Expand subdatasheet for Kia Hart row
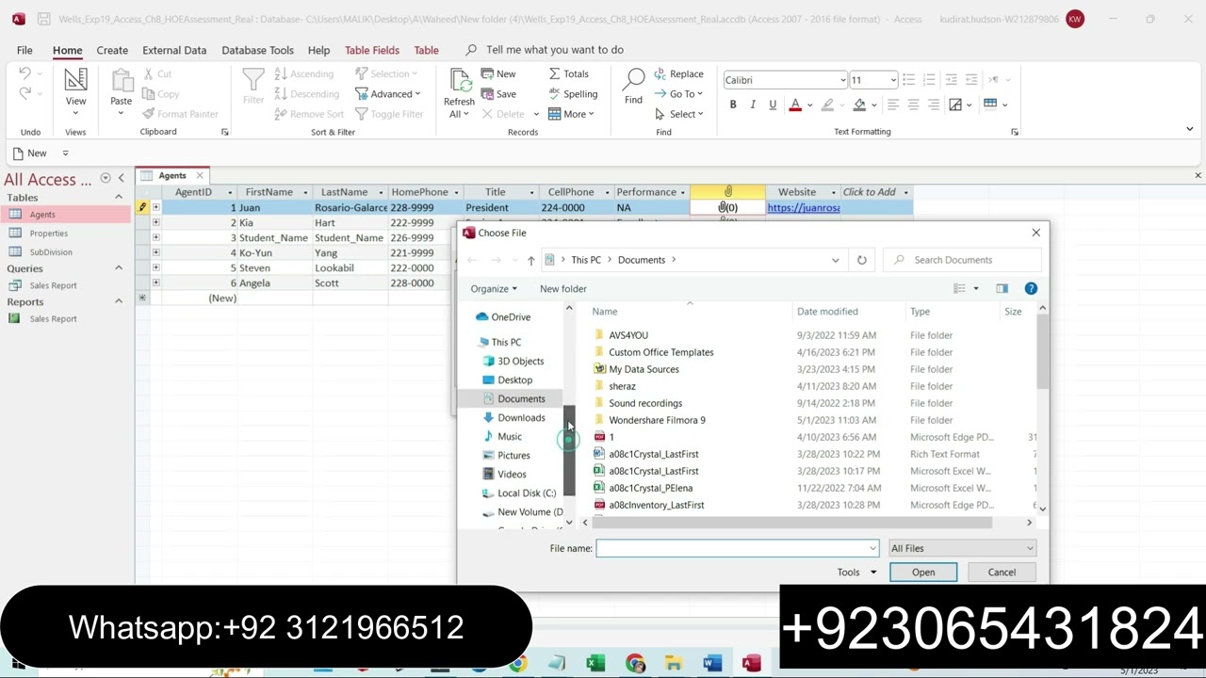The width and height of the screenshot is (1206, 678). (155, 222)
